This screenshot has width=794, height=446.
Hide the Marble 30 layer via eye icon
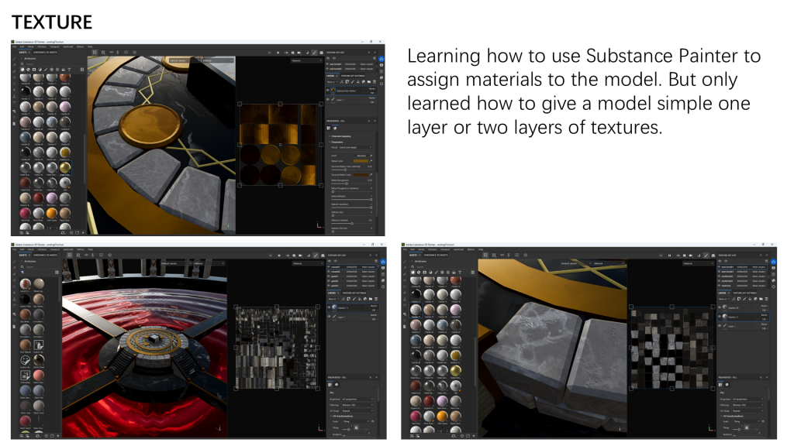tap(721, 307)
